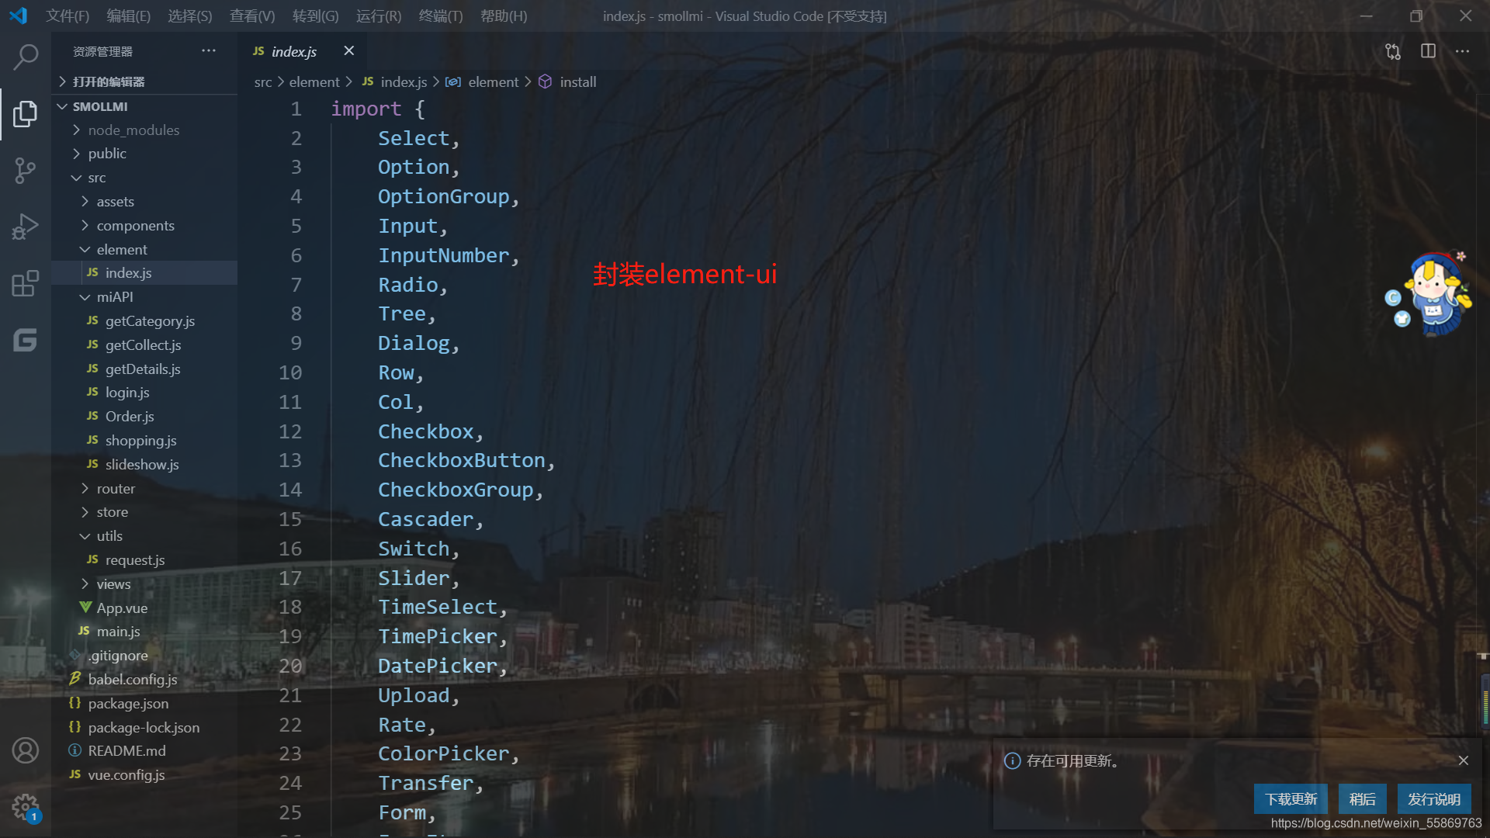Open getCategory.js in the file tree
1490x838 pixels.
point(150,321)
